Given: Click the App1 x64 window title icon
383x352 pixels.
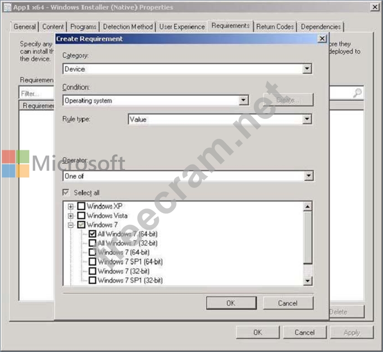Looking at the screenshot, I should (x=7, y=7).
